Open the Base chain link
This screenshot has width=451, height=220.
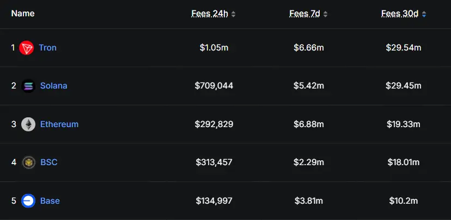click(50, 201)
